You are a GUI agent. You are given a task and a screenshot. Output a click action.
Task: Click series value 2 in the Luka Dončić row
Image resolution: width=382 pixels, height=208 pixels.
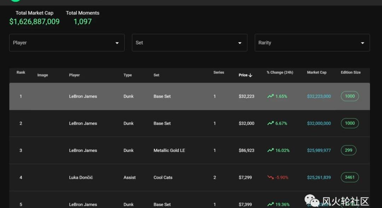(x=215, y=177)
